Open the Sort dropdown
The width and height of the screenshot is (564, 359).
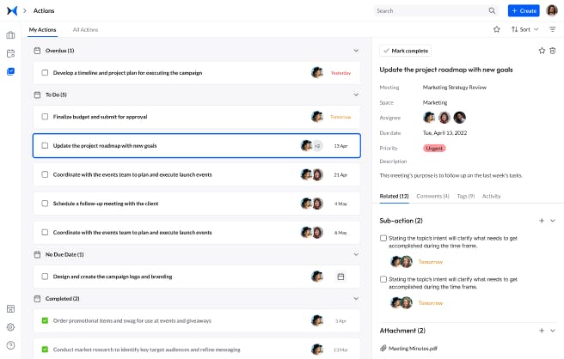click(x=525, y=29)
